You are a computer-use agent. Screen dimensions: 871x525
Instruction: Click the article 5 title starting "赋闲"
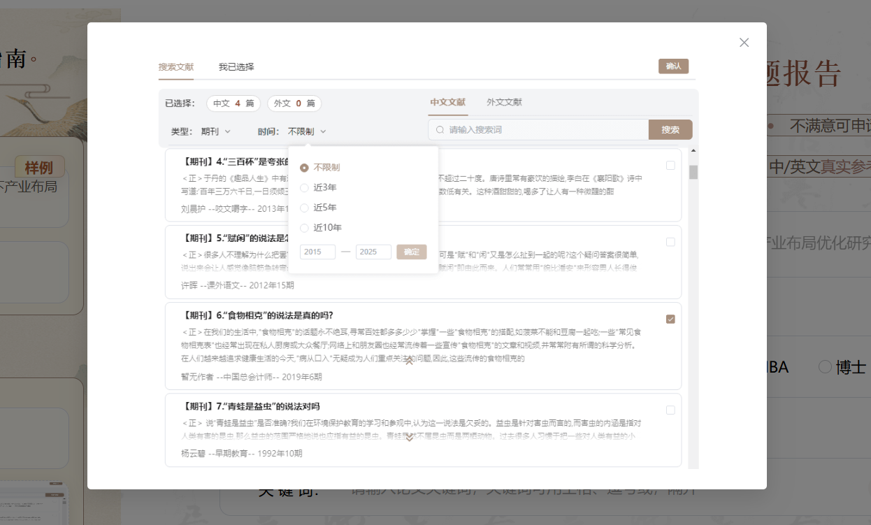[x=236, y=238]
